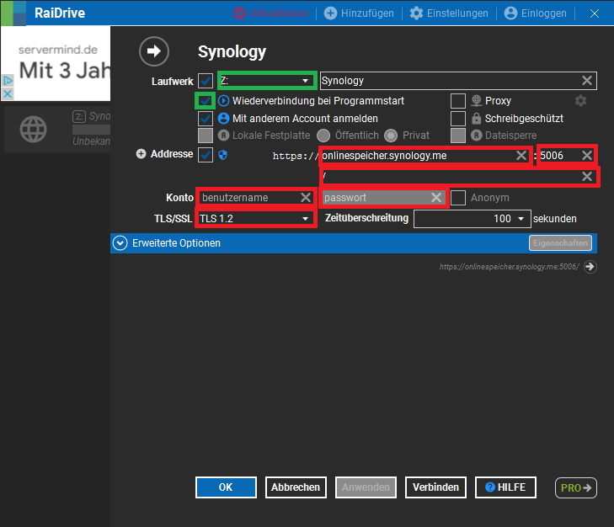Open HILFE help button
The image size is (614, 527).
505,487
